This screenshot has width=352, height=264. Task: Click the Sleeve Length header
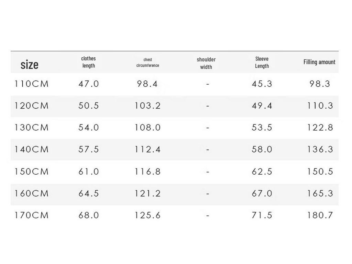point(262,63)
